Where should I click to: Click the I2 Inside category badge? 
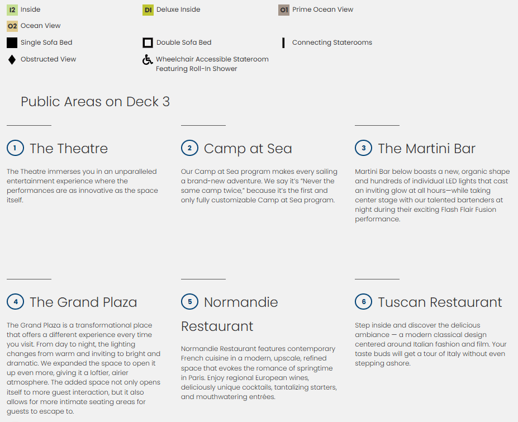point(12,10)
